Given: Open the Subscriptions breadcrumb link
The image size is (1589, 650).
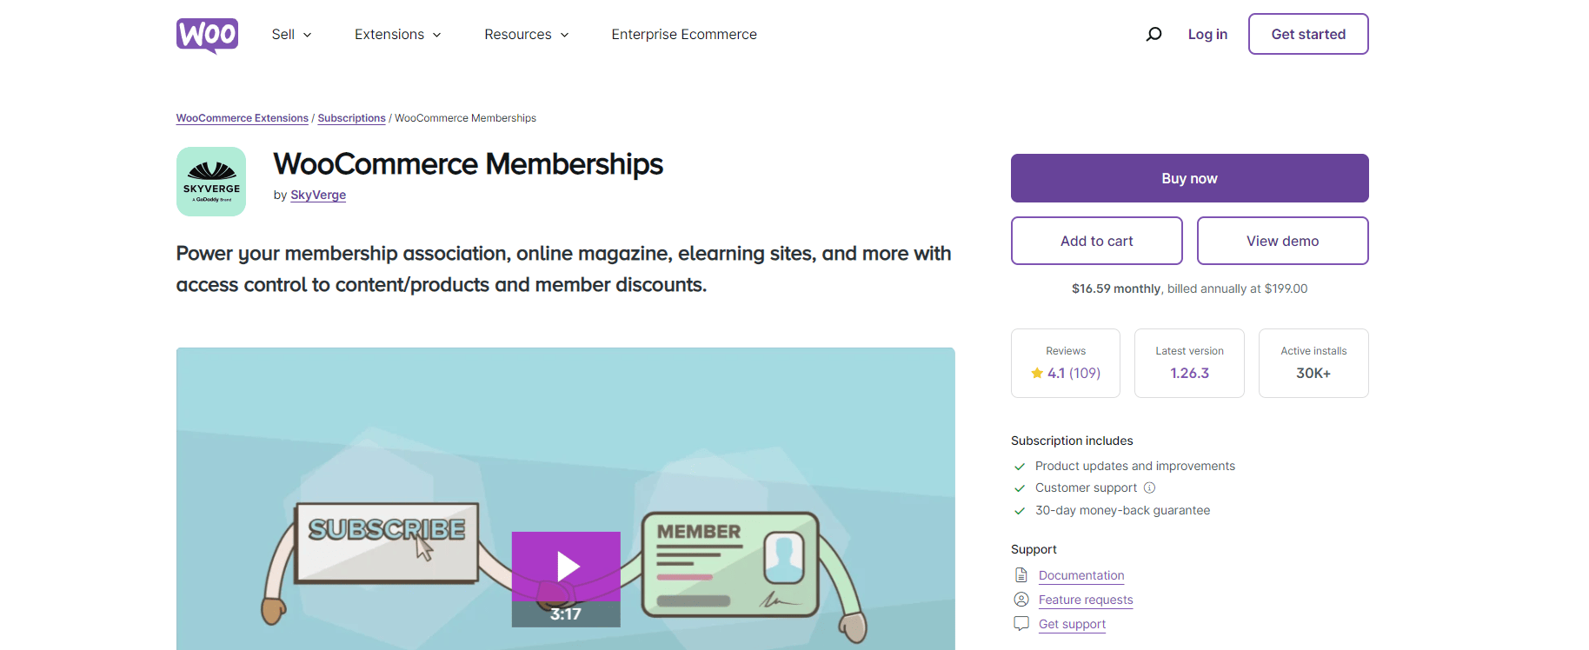Looking at the screenshot, I should pyautogui.click(x=351, y=117).
